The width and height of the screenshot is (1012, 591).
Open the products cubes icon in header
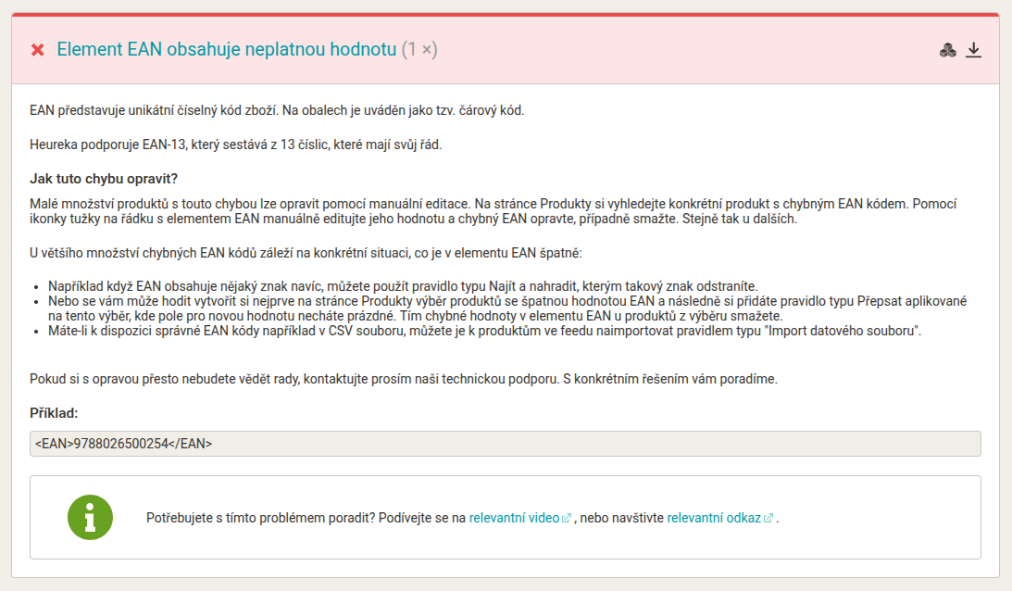(947, 50)
